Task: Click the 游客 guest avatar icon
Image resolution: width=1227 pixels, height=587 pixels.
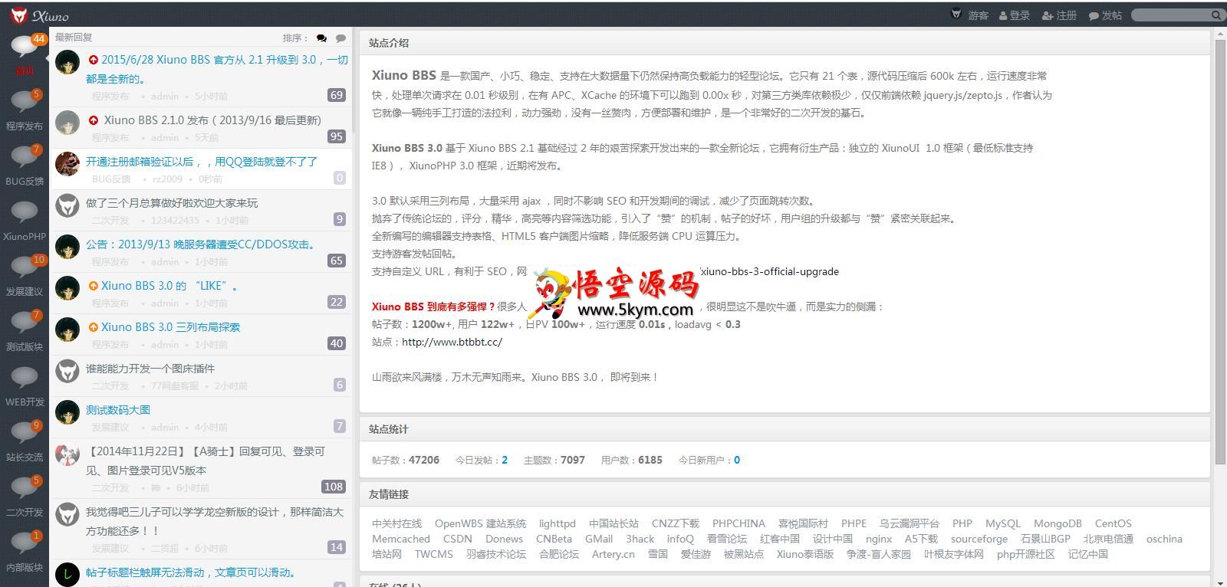Action: [956, 14]
